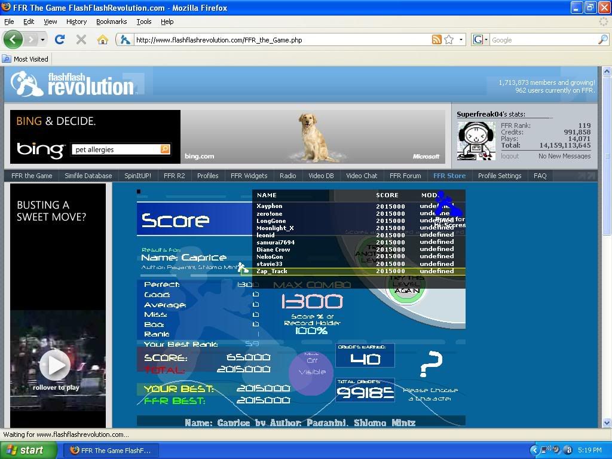Switch to the Simfile Database tab
Image resolution: width=612 pixels, height=459 pixels.
coord(88,176)
